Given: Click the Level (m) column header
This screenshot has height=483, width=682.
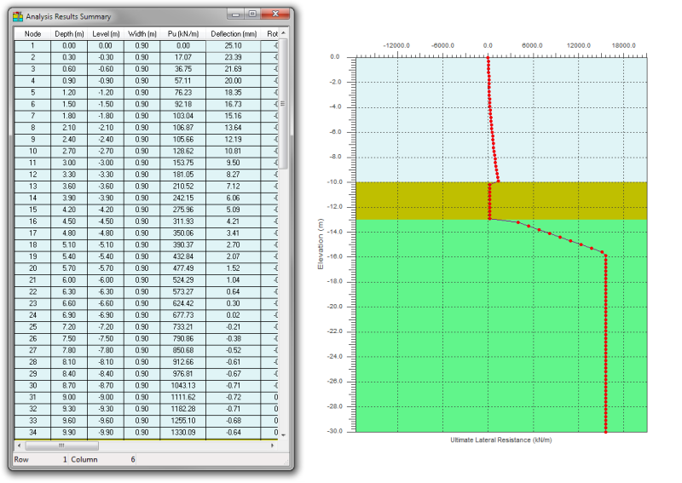Looking at the screenshot, I should click(106, 34).
